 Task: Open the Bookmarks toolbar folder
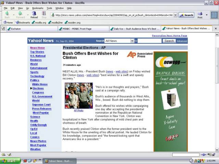coord(23,23)
